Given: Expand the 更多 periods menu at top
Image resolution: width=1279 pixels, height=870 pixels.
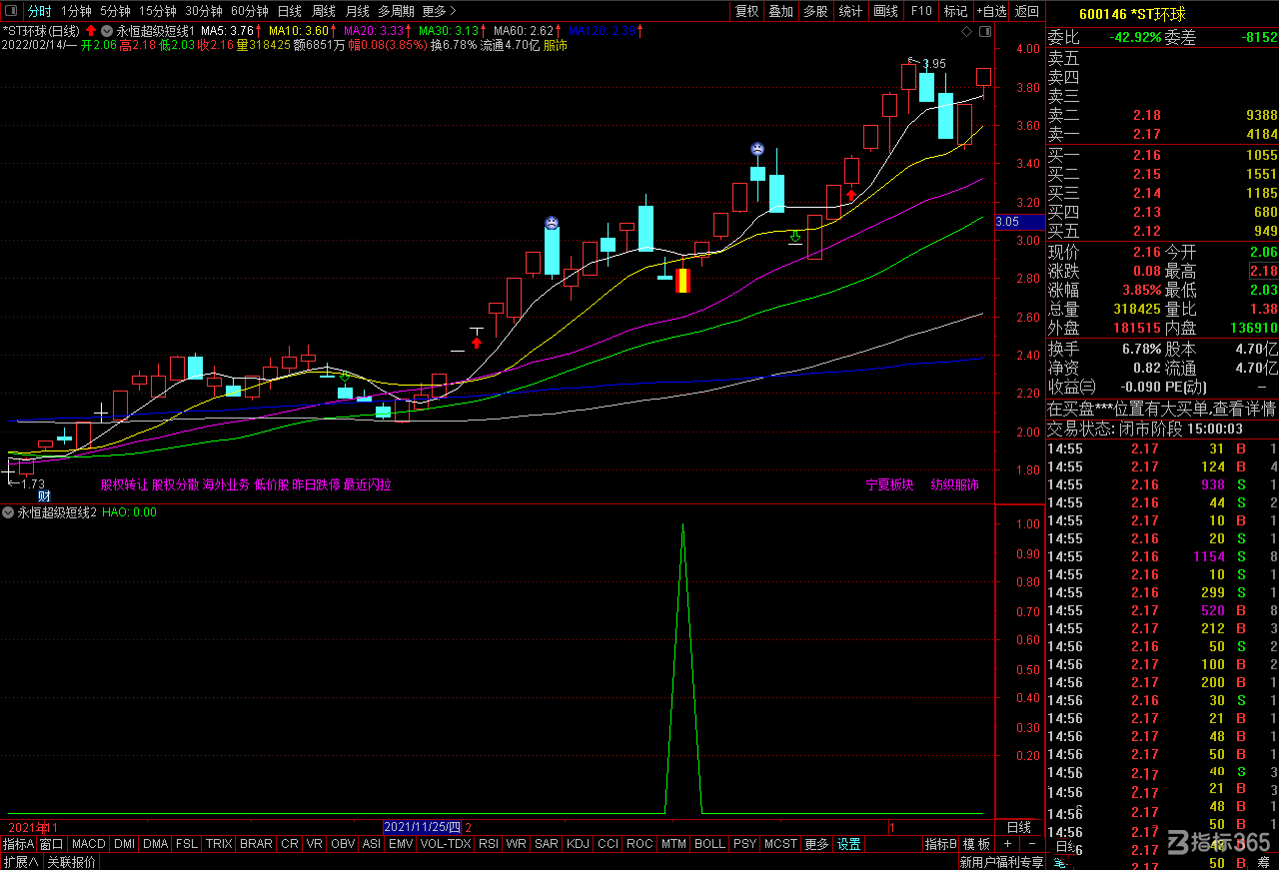Looking at the screenshot, I should point(438,11).
